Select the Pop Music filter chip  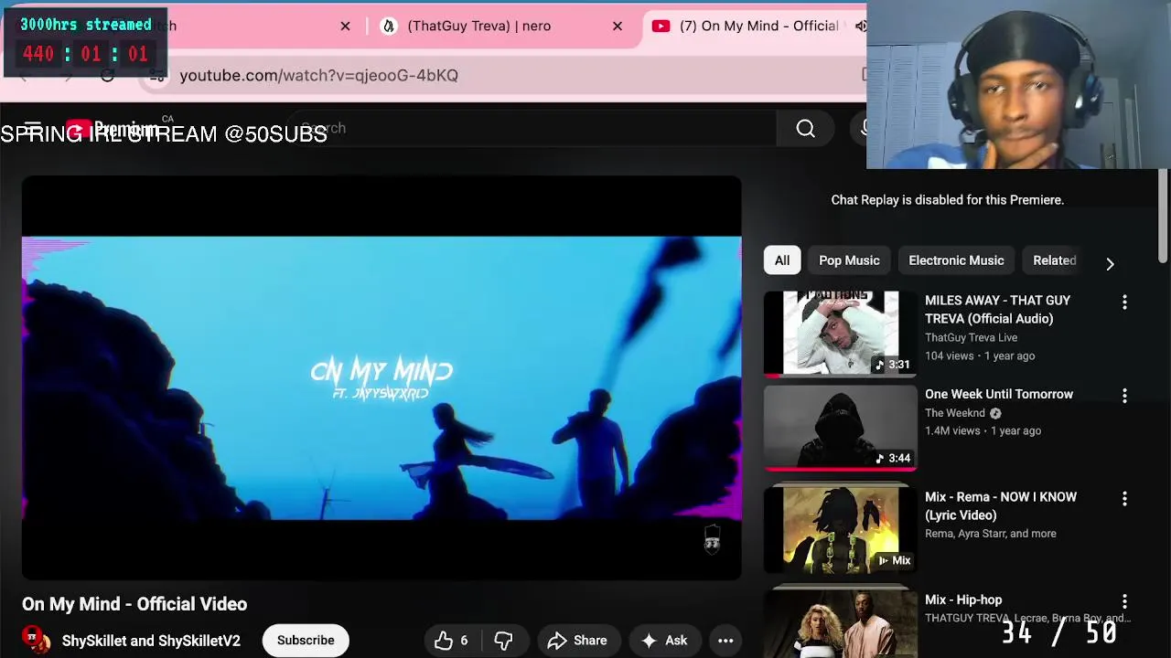click(x=849, y=260)
